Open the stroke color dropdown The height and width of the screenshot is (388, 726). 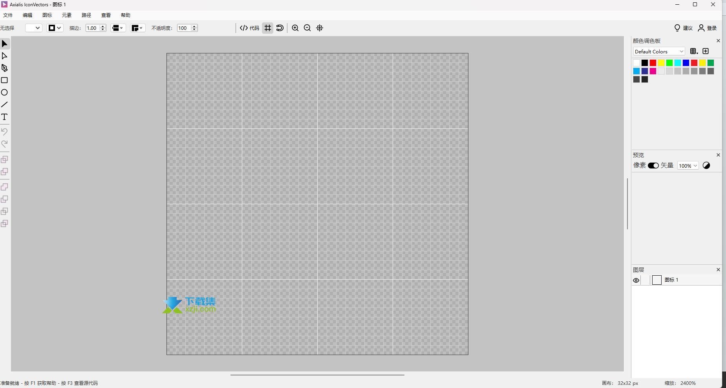point(55,28)
